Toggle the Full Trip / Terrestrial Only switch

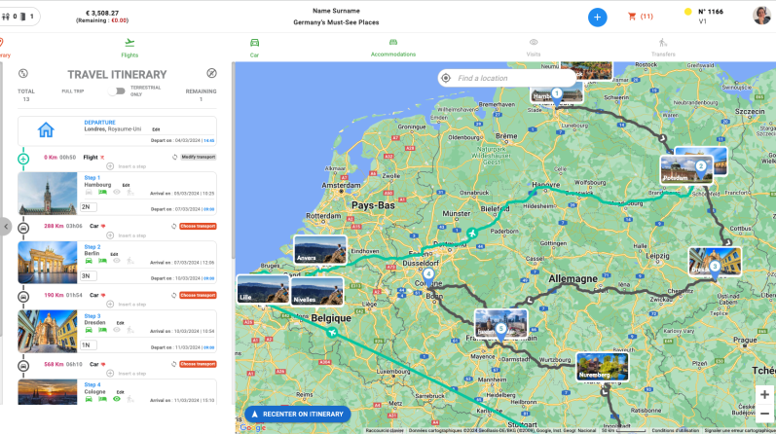[x=117, y=91]
